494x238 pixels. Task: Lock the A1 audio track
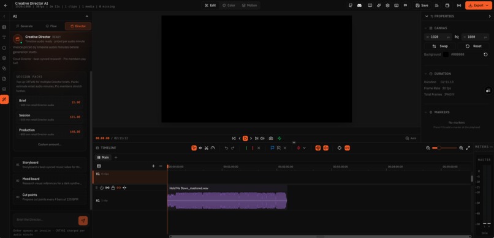click(x=113, y=188)
